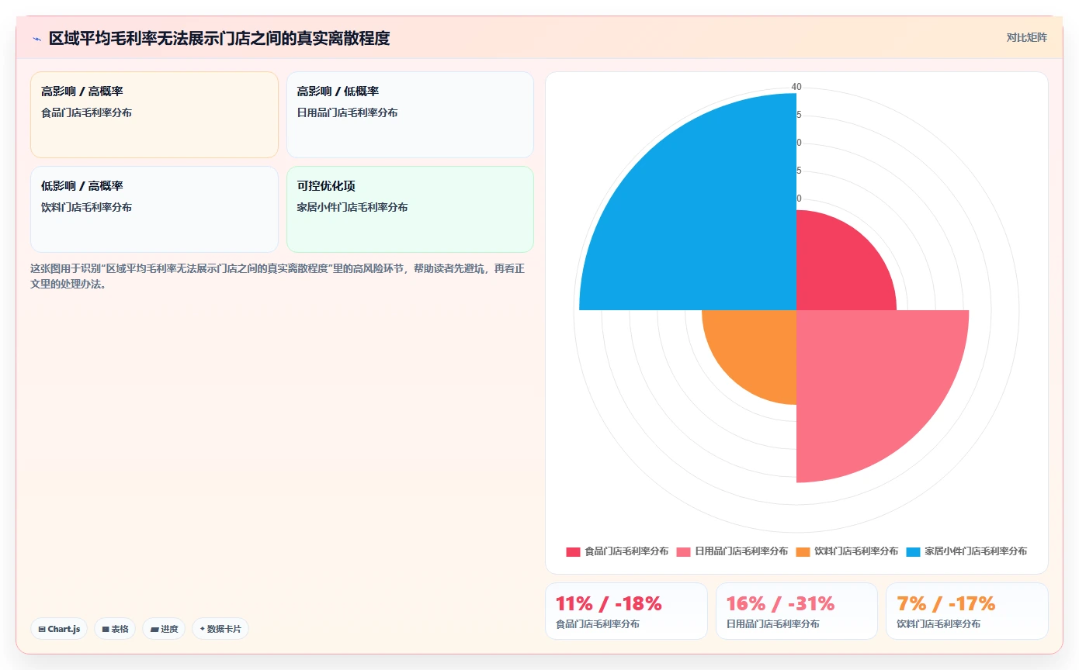
Task: Open the 可控优化项 card
Action: click(x=410, y=209)
